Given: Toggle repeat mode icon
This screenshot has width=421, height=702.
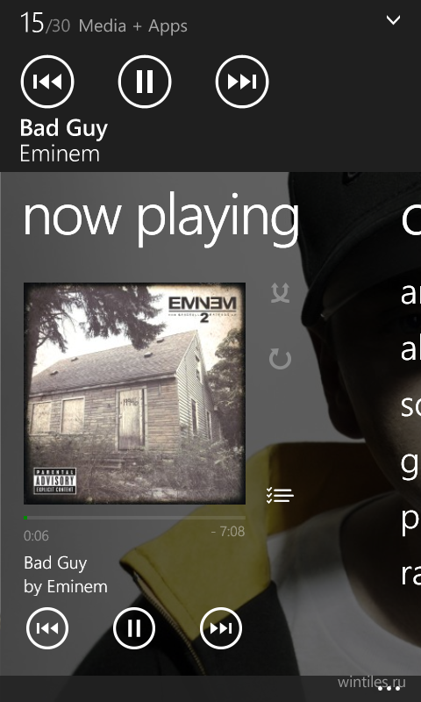Looking at the screenshot, I should [281, 359].
